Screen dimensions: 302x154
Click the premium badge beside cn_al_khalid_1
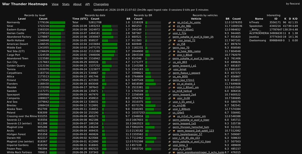click(174, 84)
